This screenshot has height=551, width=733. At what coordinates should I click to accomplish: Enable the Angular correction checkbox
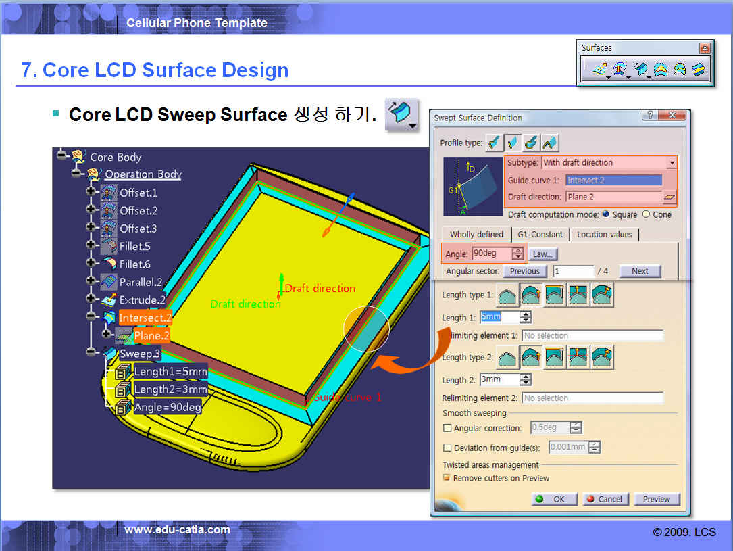(x=447, y=428)
